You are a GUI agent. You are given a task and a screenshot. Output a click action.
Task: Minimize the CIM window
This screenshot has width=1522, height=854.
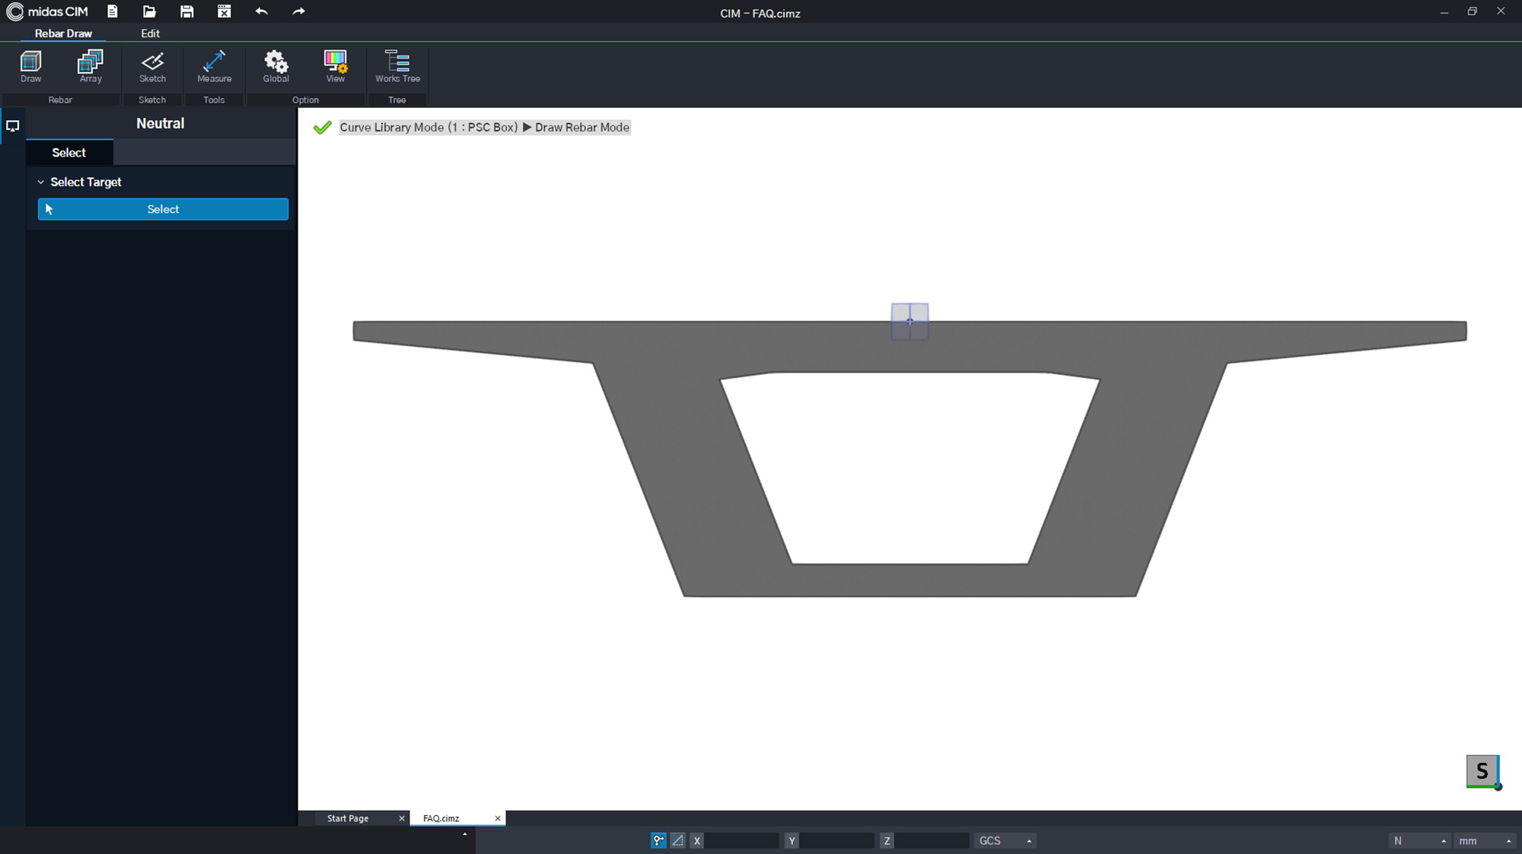(x=1444, y=11)
